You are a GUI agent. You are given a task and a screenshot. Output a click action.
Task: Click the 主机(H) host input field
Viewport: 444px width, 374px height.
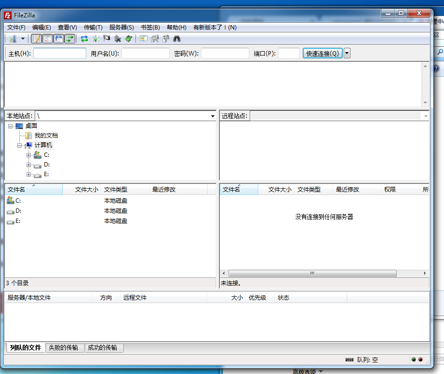tap(60, 53)
